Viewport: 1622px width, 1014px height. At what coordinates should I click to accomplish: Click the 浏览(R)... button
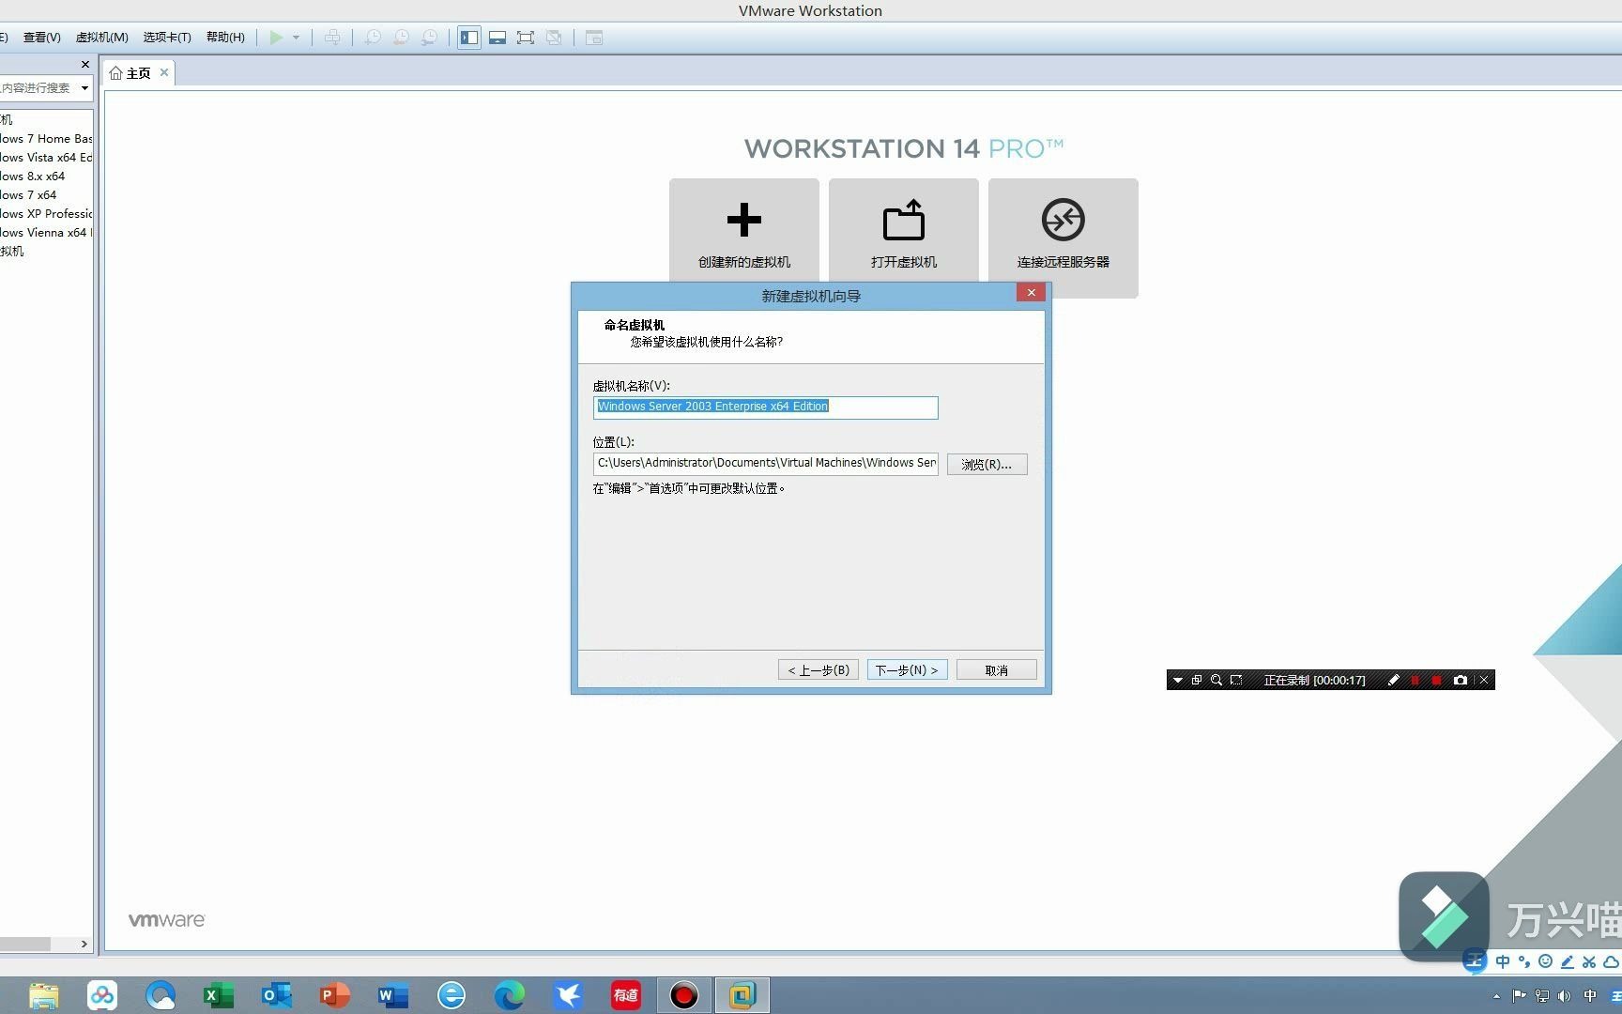(987, 464)
